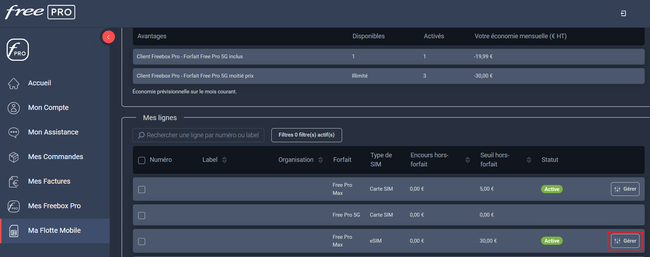
Task: Click 'Votre économie mensuelle (€ HT)' header
Action: (521, 36)
